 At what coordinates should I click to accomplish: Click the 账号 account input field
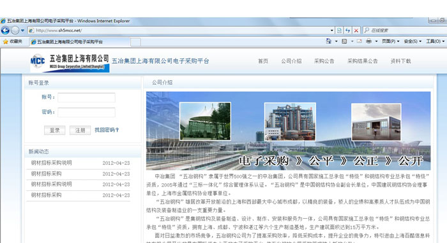(x=86, y=97)
